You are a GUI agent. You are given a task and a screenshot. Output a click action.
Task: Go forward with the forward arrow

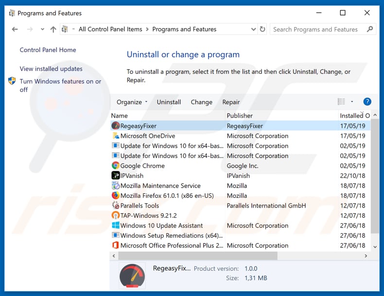30,29
